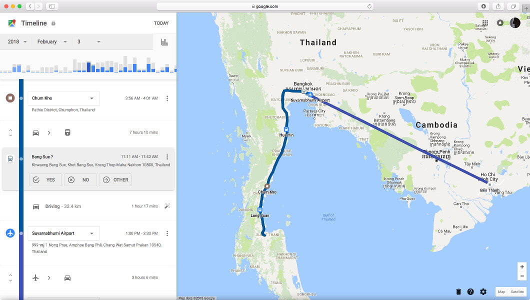Open the Google apps grid icon
530x300 pixels.
[485, 23]
